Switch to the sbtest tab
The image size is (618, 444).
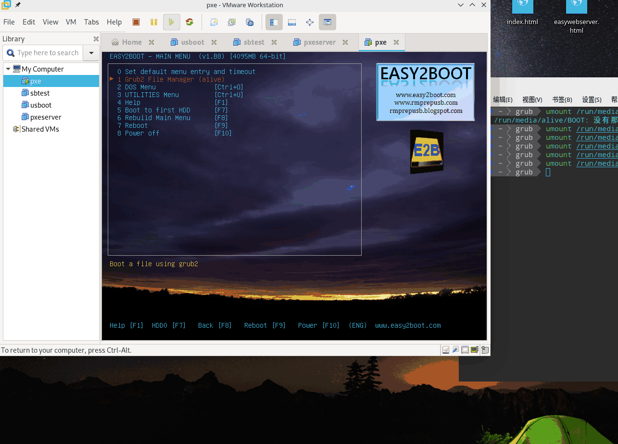(249, 42)
